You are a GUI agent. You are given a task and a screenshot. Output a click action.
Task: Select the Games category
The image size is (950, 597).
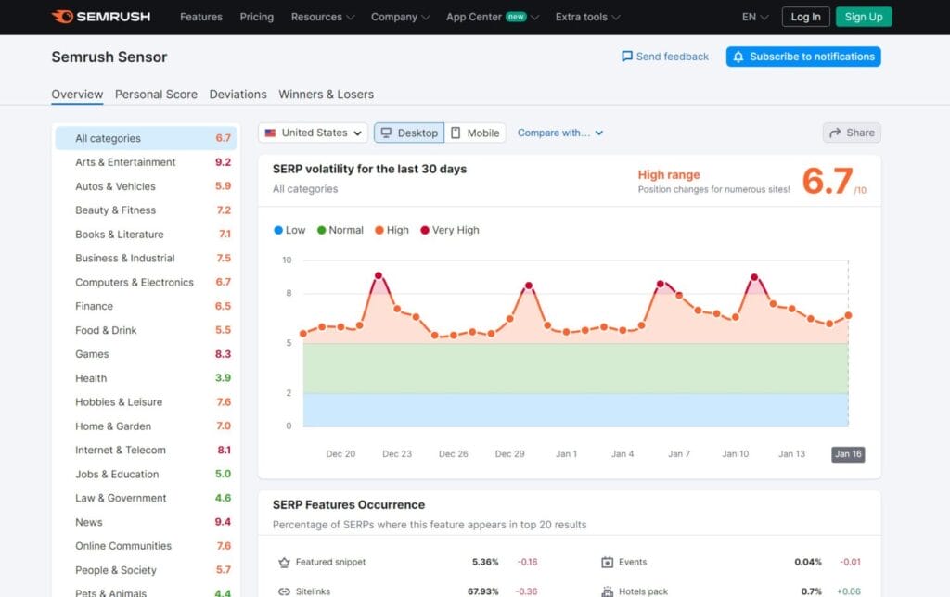click(146, 354)
